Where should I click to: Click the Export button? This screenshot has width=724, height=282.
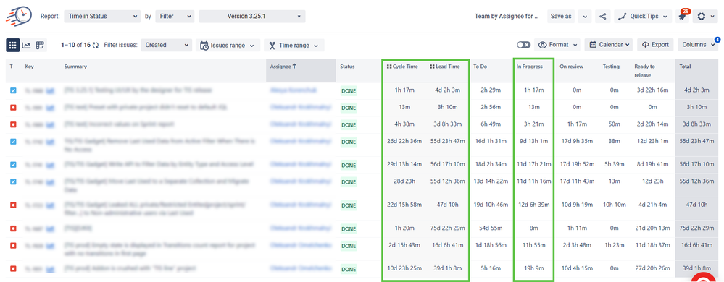(655, 45)
